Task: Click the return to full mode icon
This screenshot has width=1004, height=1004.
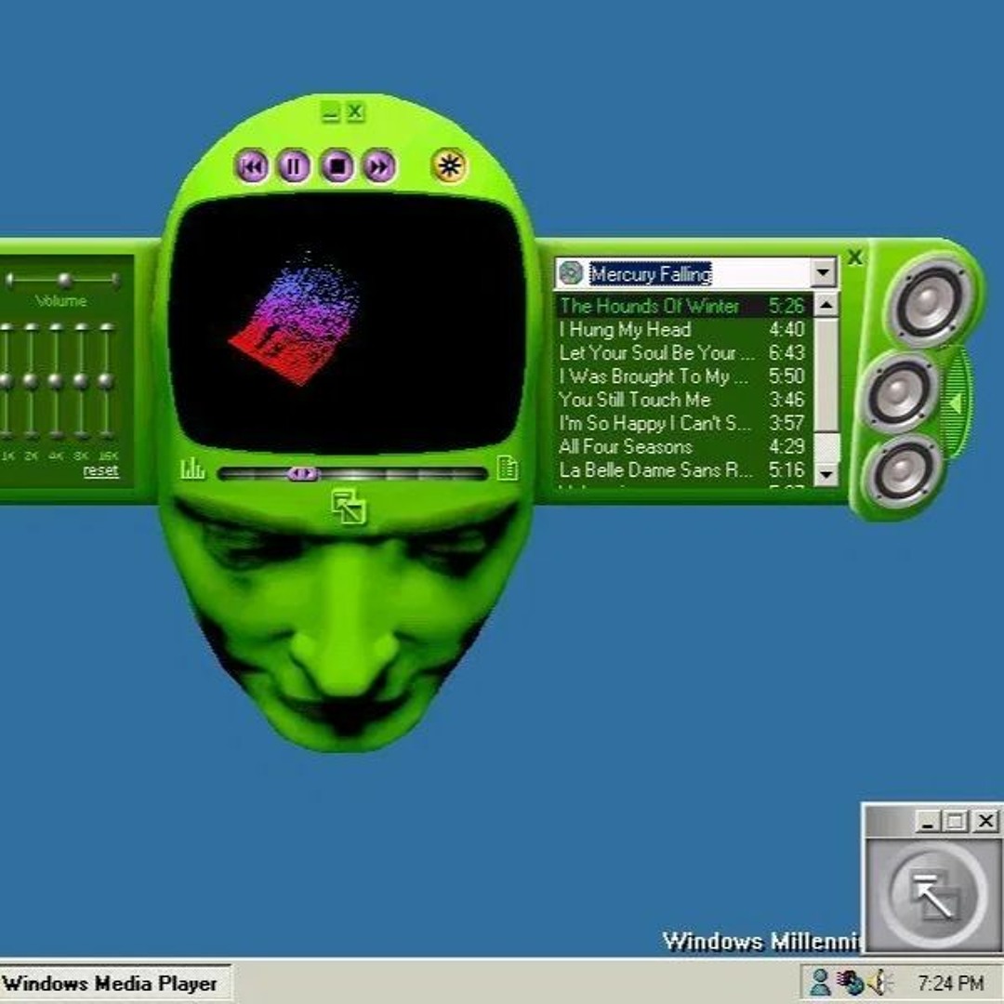Action: pos(350,508)
